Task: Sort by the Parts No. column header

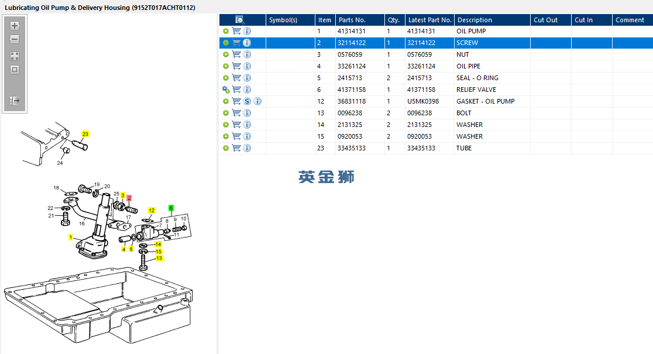Action: click(360, 19)
